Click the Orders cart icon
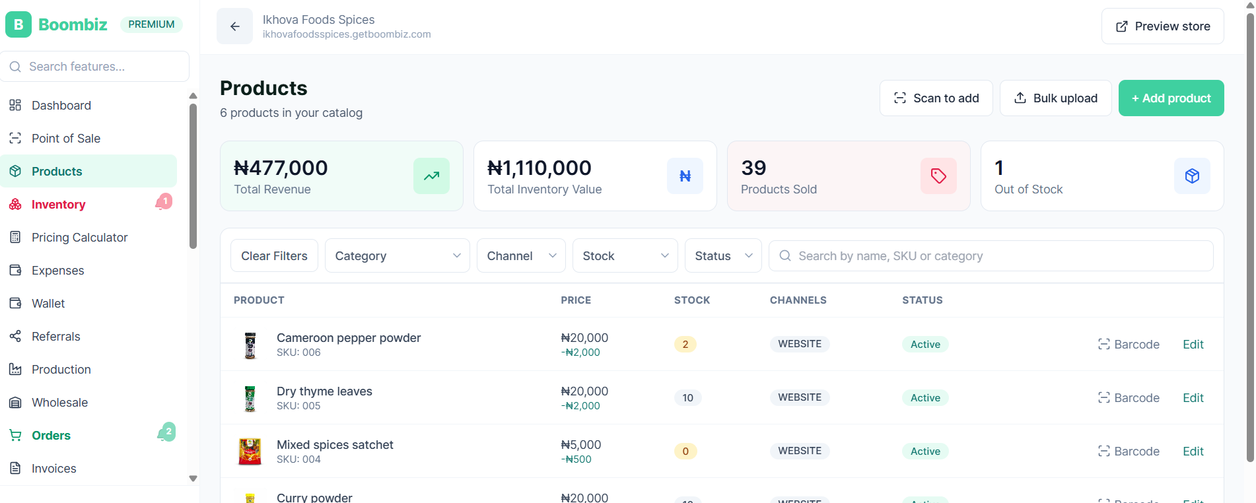The height and width of the screenshot is (503, 1256). 15,436
